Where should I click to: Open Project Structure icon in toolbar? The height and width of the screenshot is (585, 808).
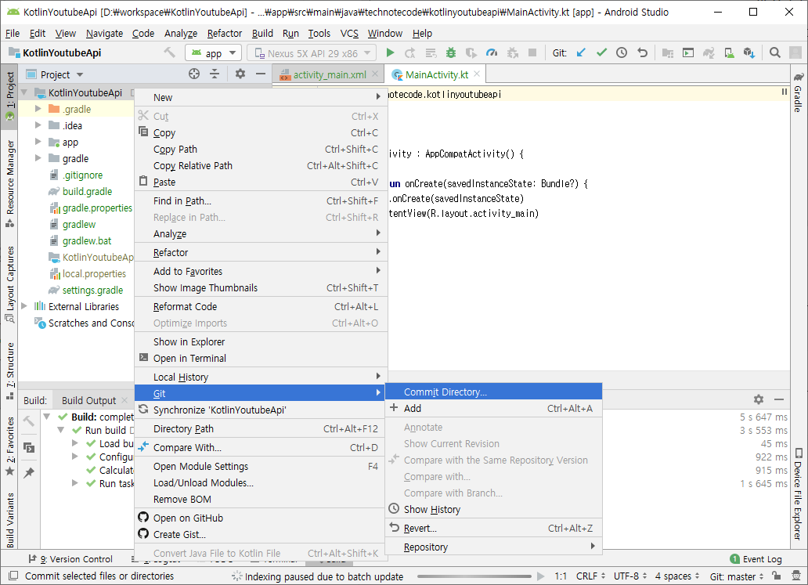(x=668, y=52)
